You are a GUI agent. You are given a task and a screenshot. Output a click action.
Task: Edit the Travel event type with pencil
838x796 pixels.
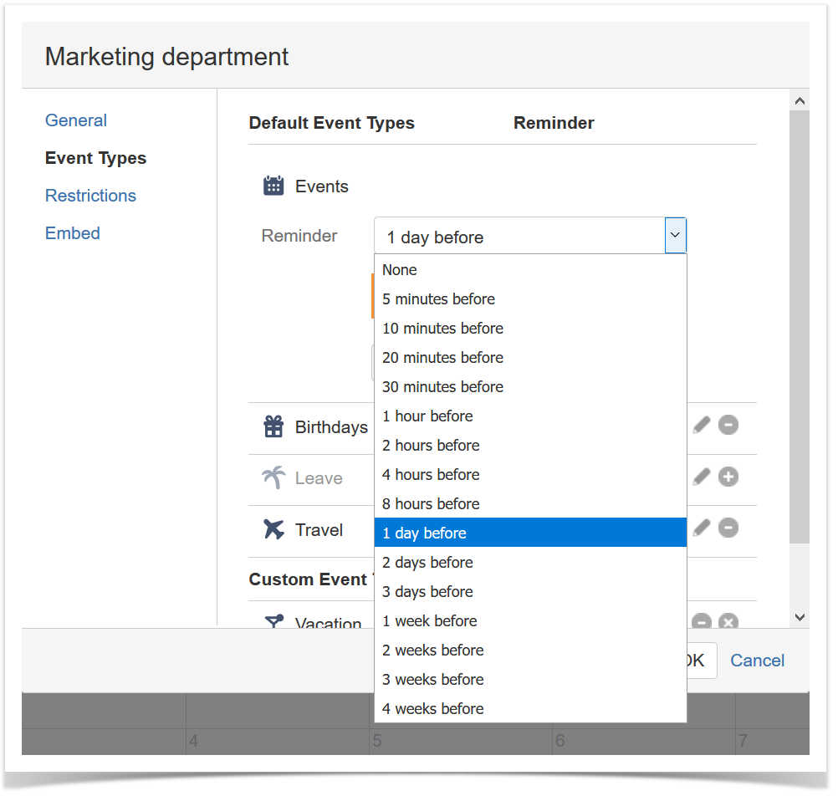click(x=701, y=528)
